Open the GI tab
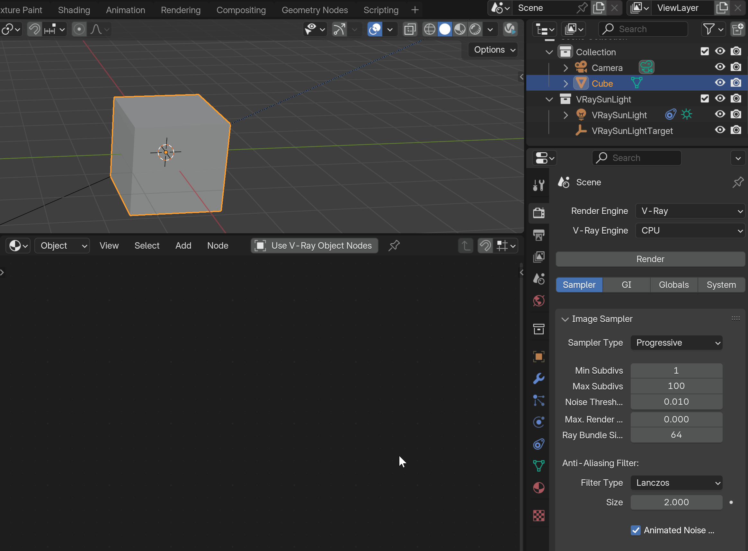This screenshot has width=748, height=551. tap(626, 285)
